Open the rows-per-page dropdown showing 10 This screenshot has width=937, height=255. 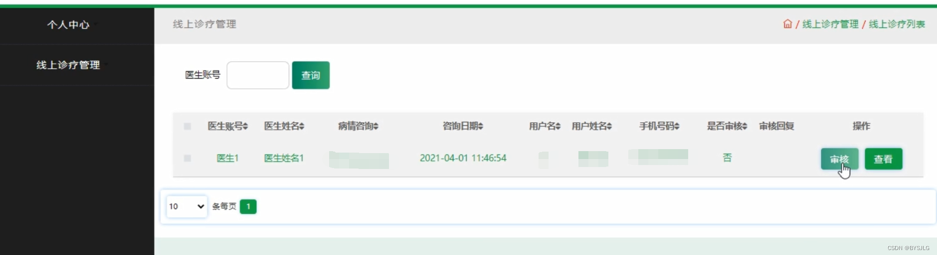point(187,206)
